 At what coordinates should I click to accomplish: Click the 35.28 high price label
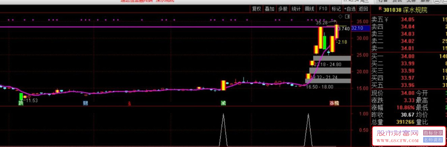tap(321, 23)
